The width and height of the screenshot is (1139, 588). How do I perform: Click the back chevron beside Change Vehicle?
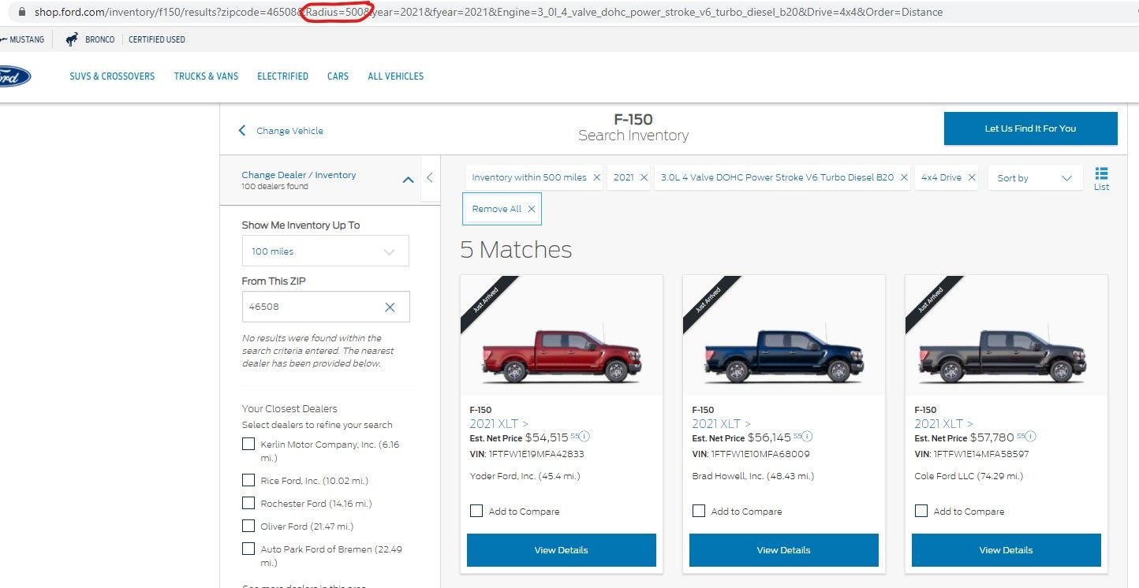[x=242, y=131]
